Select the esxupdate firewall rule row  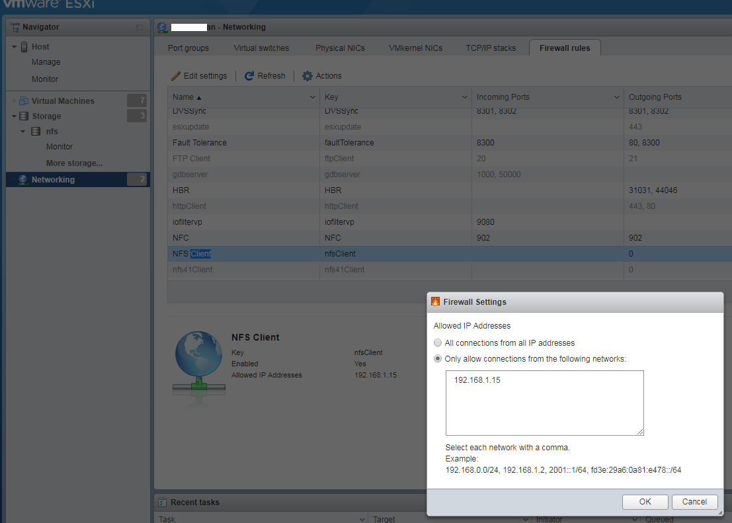450,127
